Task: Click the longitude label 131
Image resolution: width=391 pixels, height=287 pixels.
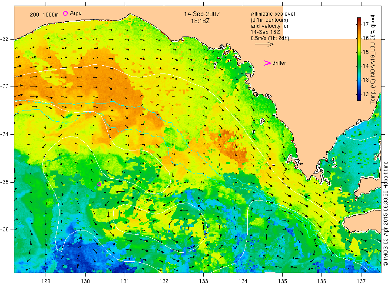Action: tap(125, 281)
